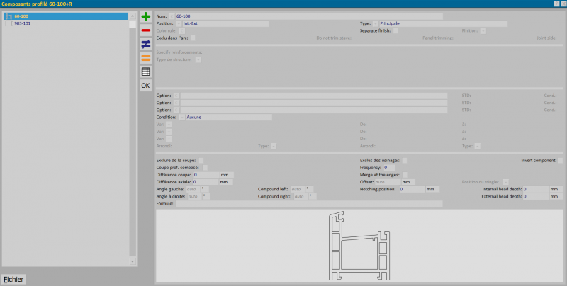Check the Exclure de la coupe box
This screenshot has height=286, width=567.
(201, 161)
